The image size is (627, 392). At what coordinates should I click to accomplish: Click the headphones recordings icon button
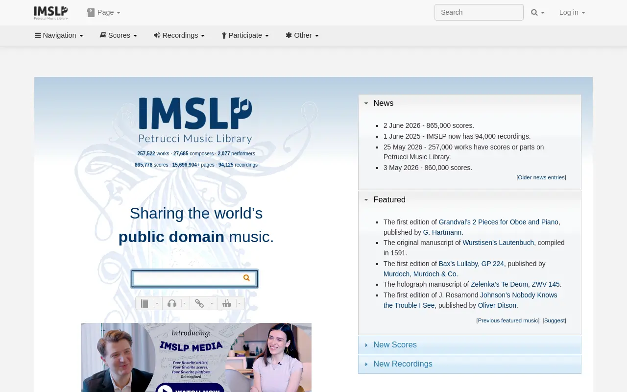(172, 303)
